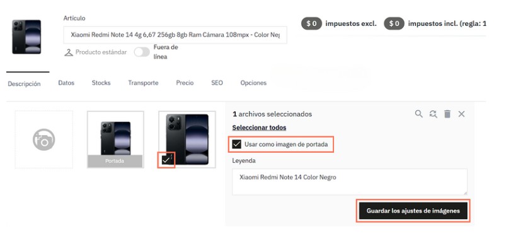506x243 pixels.
Task: Close the image settings panel
Action: pos(461,114)
